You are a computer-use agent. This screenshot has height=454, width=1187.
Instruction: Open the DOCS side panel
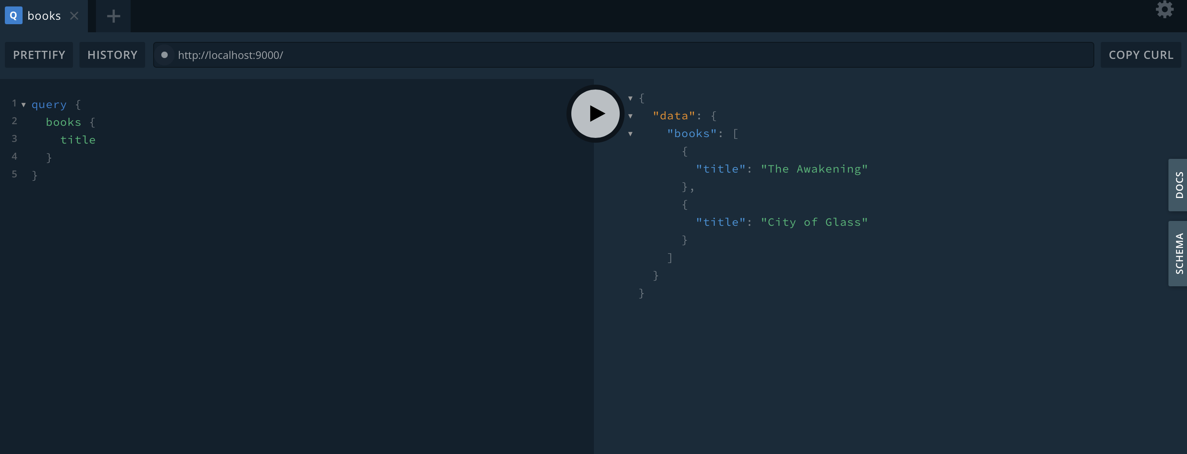point(1178,185)
